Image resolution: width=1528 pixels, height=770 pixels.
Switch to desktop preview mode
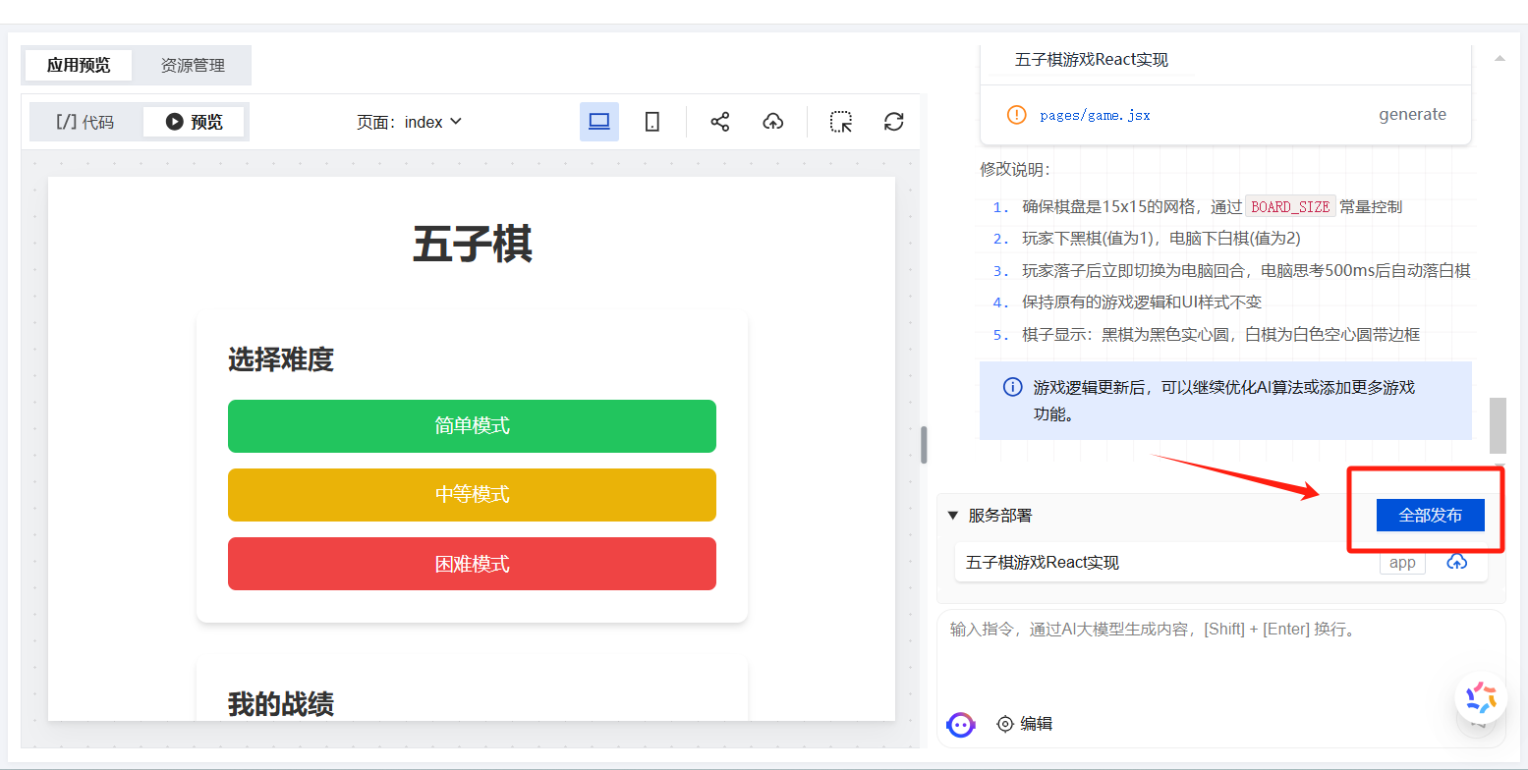point(599,122)
